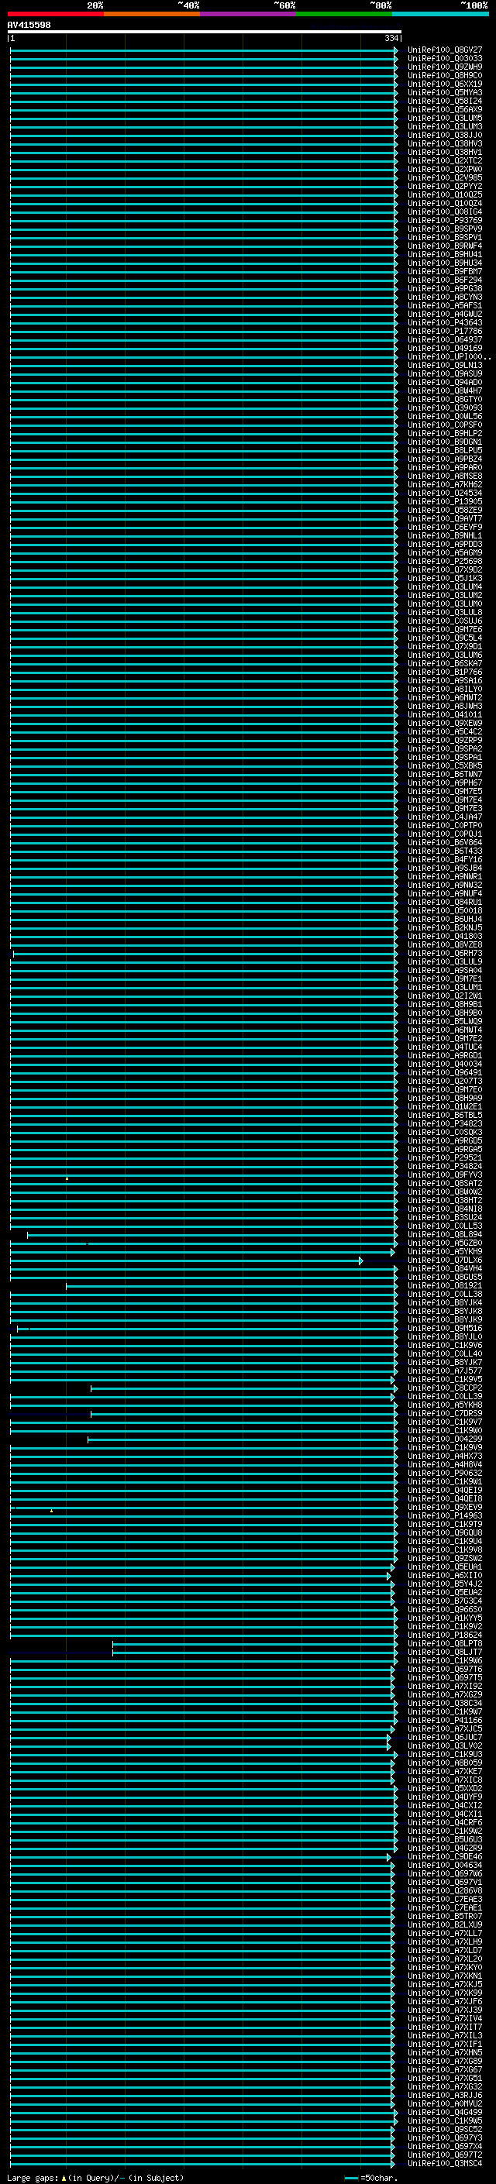The height and width of the screenshot is (2184, 496).
Task: Click the =50char. scale legend
Action: [x=371, y=2177]
